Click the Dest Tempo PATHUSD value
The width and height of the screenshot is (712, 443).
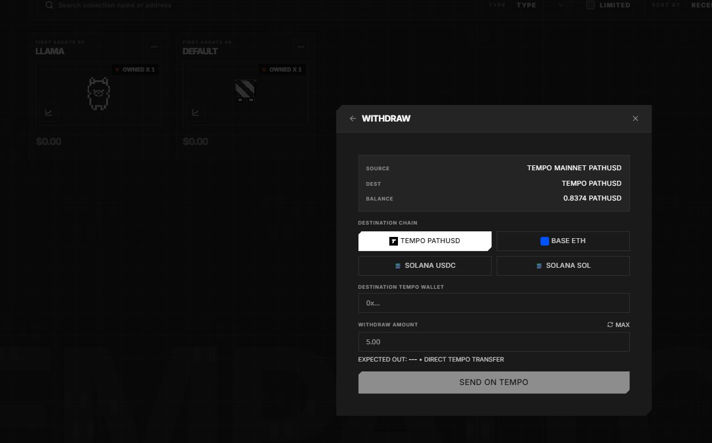pyautogui.click(x=591, y=183)
